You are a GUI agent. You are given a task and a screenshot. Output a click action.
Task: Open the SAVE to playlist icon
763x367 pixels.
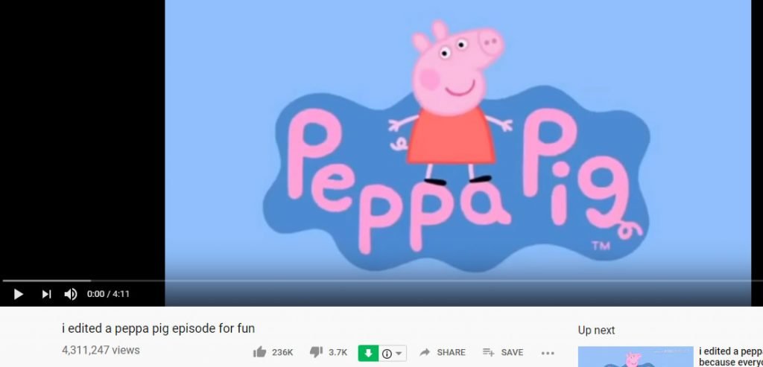(488, 352)
